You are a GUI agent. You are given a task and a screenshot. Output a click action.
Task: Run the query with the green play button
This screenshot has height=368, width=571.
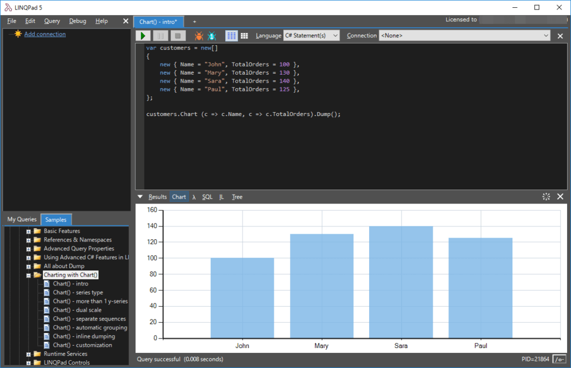pyautogui.click(x=143, y=36)
